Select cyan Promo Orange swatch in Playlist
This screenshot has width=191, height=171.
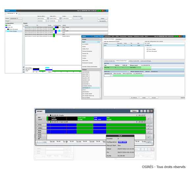coord(8,31)
